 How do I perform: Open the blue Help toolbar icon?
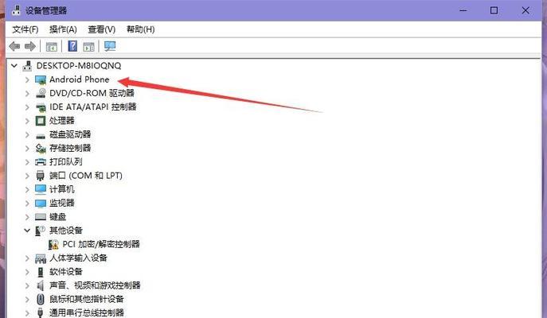coord(72,46)
